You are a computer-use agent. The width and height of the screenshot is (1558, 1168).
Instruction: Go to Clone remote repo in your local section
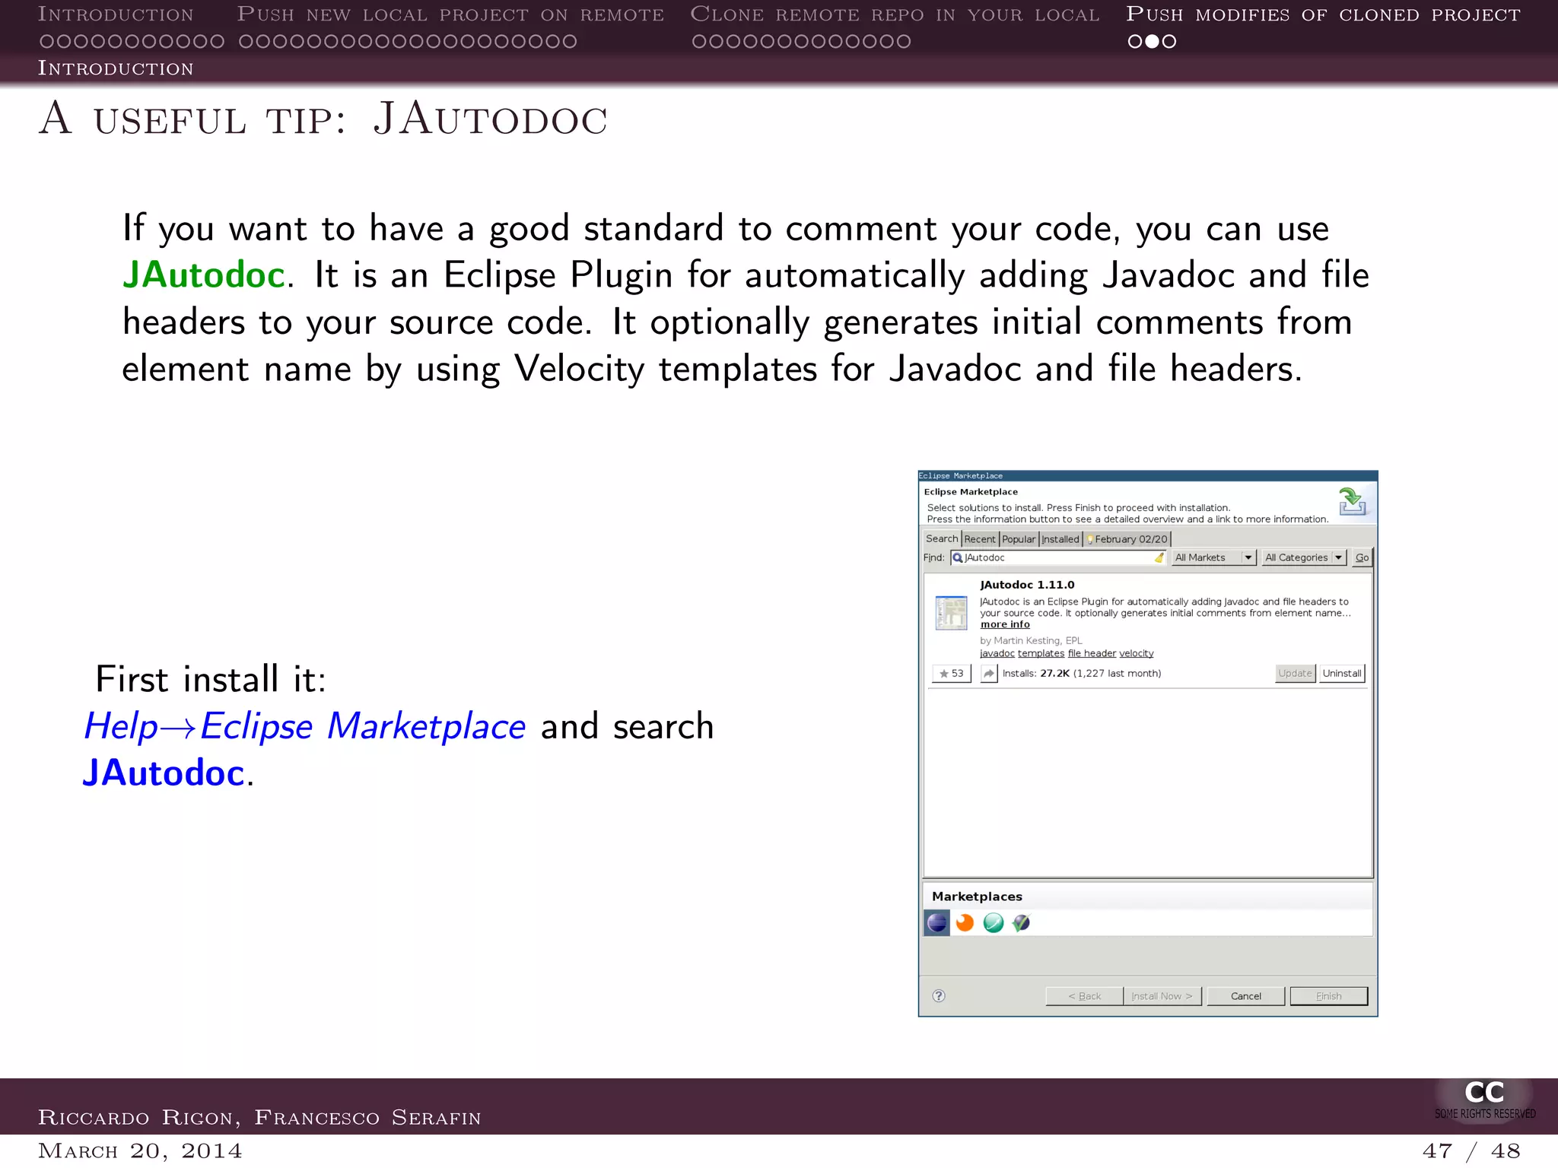tap(895, 14)
